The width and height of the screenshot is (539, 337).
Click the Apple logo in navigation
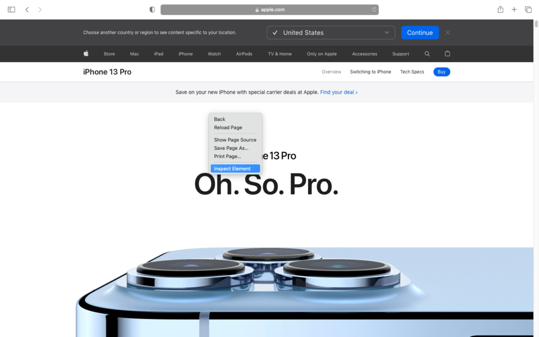coord(86,53)
